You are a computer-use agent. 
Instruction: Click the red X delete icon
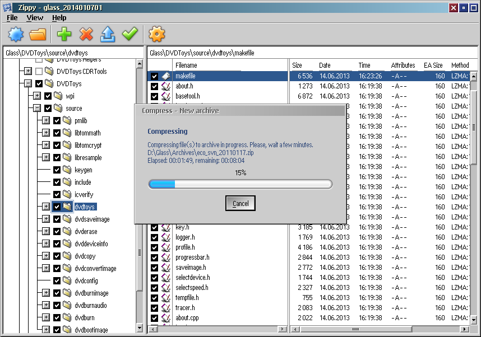[x=86, y=35]
